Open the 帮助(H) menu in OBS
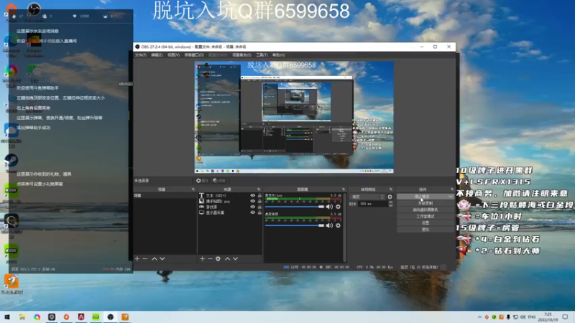 point(278,55)
